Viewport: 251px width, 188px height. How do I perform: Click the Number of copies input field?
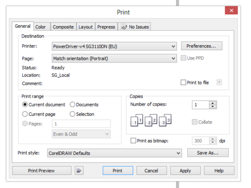pos(201,105)
